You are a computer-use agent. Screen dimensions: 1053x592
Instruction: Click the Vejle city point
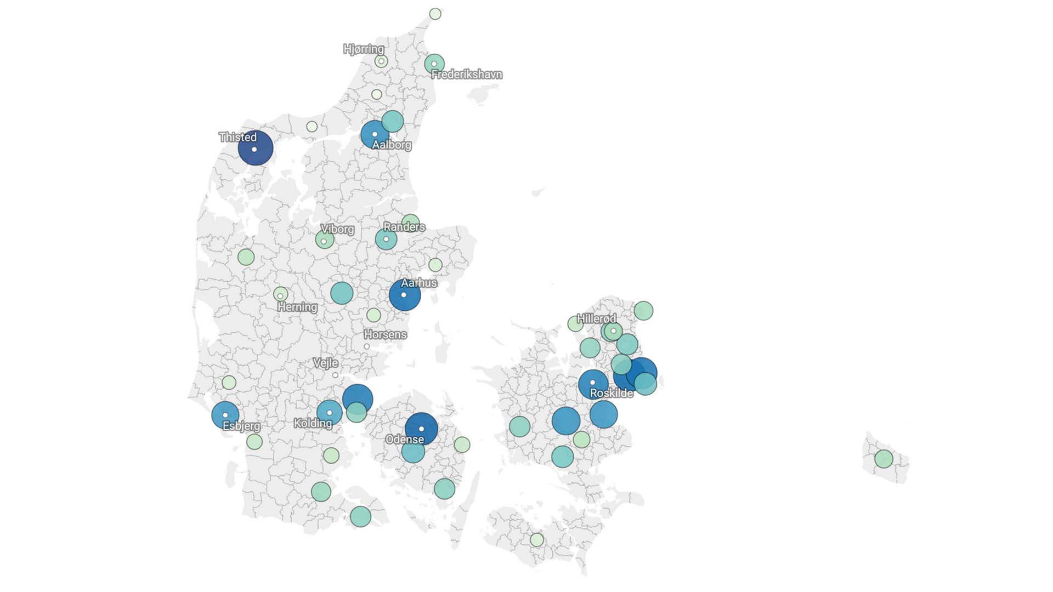point(335,375)
